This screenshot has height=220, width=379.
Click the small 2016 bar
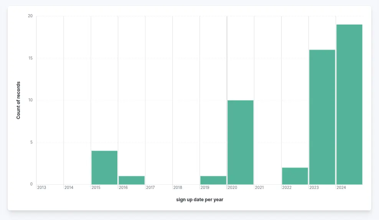point(132,180)
